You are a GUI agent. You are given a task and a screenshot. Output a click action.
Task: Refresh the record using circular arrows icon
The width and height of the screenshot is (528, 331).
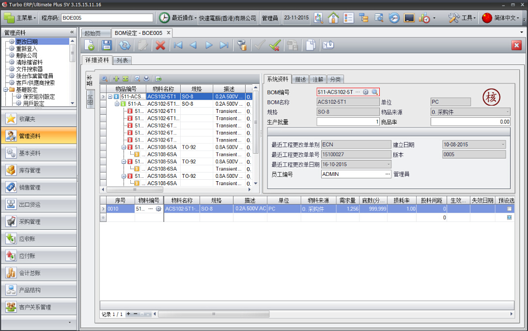(124, 45)
